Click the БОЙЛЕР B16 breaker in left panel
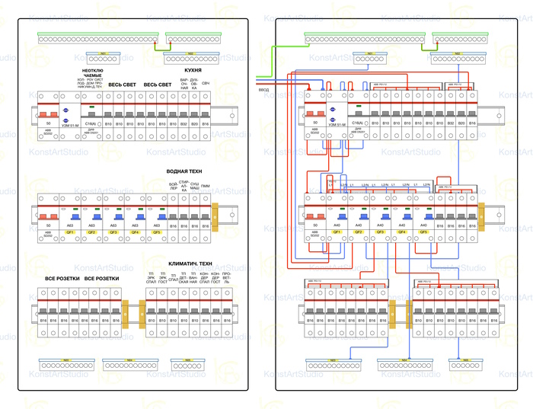Screen dimensions: 533x409 pyautogui.click(x=173, y=216)
